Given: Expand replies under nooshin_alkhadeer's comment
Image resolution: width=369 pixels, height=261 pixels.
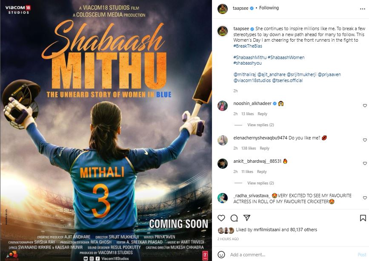Looking at the screenshot, I should pos(260,125).
